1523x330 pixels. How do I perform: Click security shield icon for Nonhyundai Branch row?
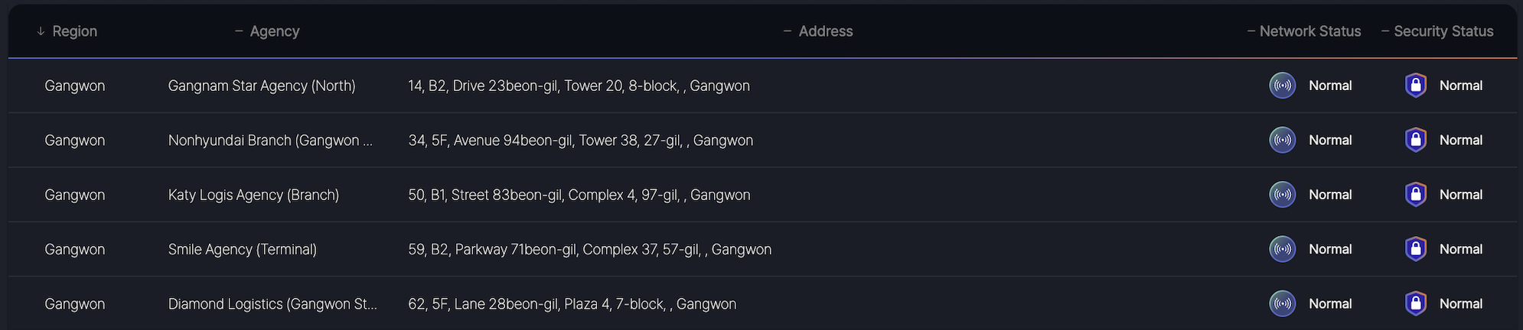click(1415, 140)
